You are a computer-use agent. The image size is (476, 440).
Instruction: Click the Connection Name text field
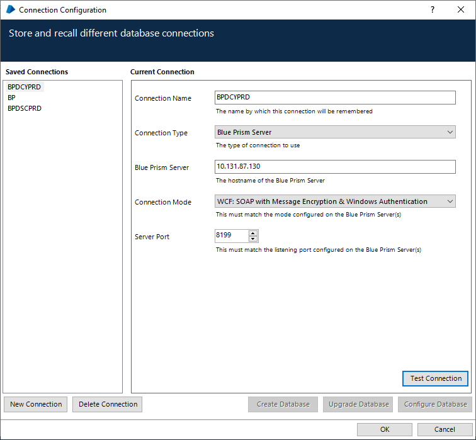click(334, 98)
